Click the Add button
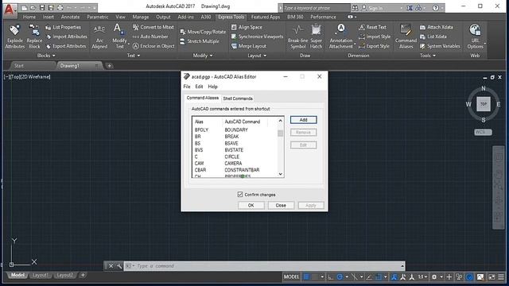The width and height of the screenshot is (509, 286). click(x=303, y=120)
